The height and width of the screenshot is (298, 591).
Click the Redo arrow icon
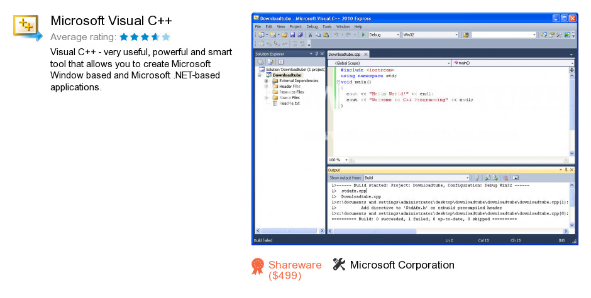click(349, 35)
